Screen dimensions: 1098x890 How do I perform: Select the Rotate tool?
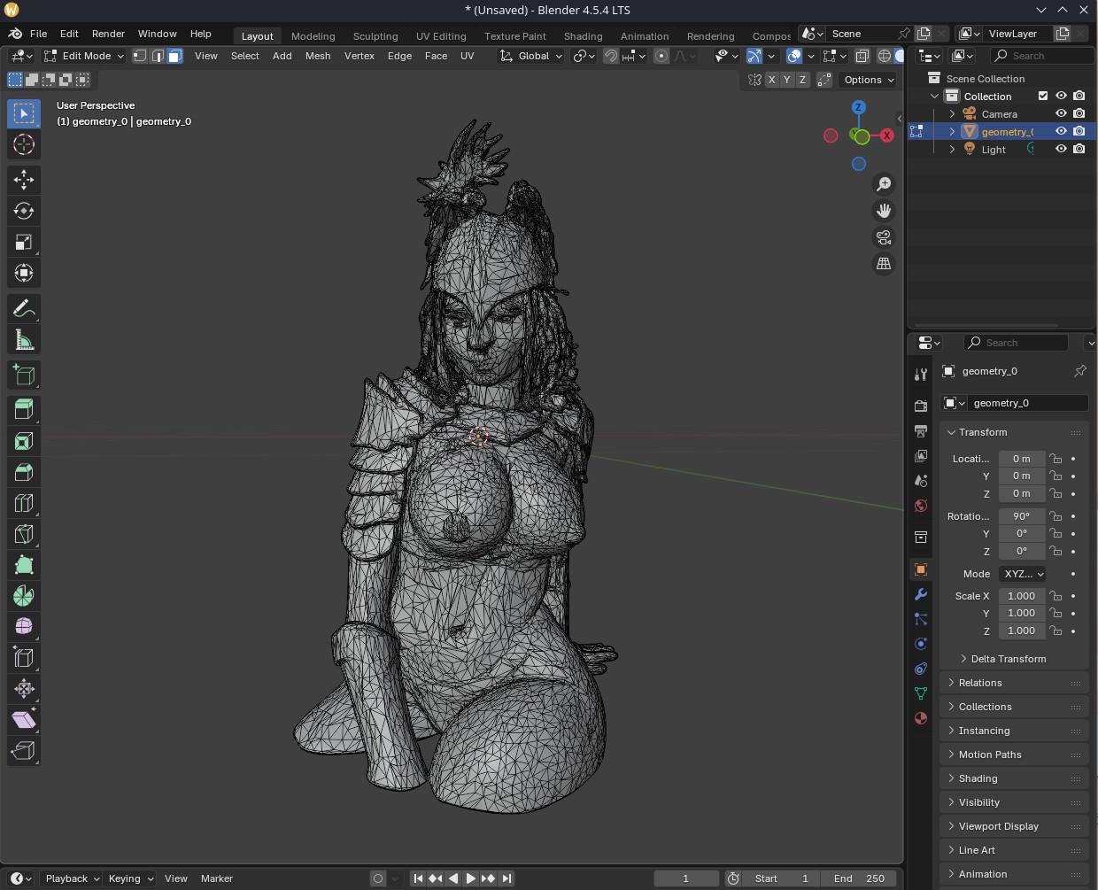tap(24, 211)
